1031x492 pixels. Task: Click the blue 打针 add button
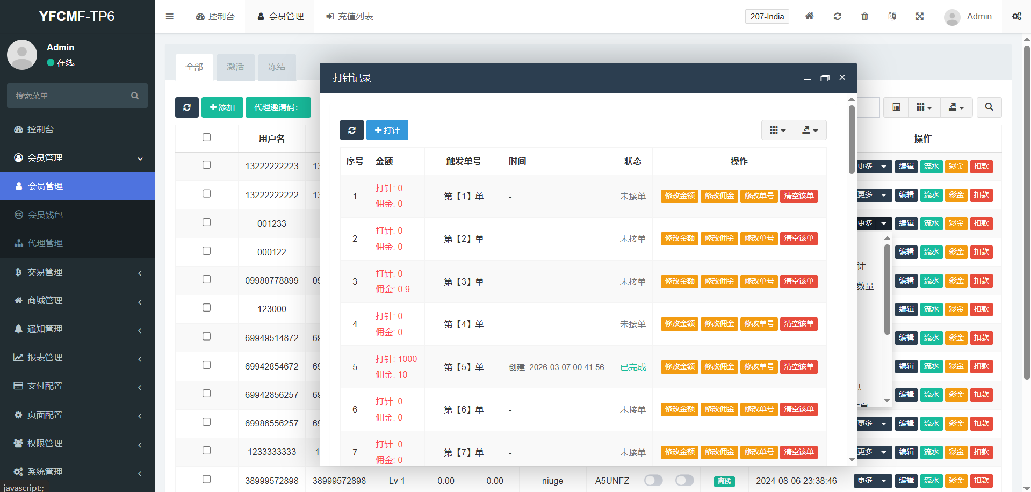point(387,130)
